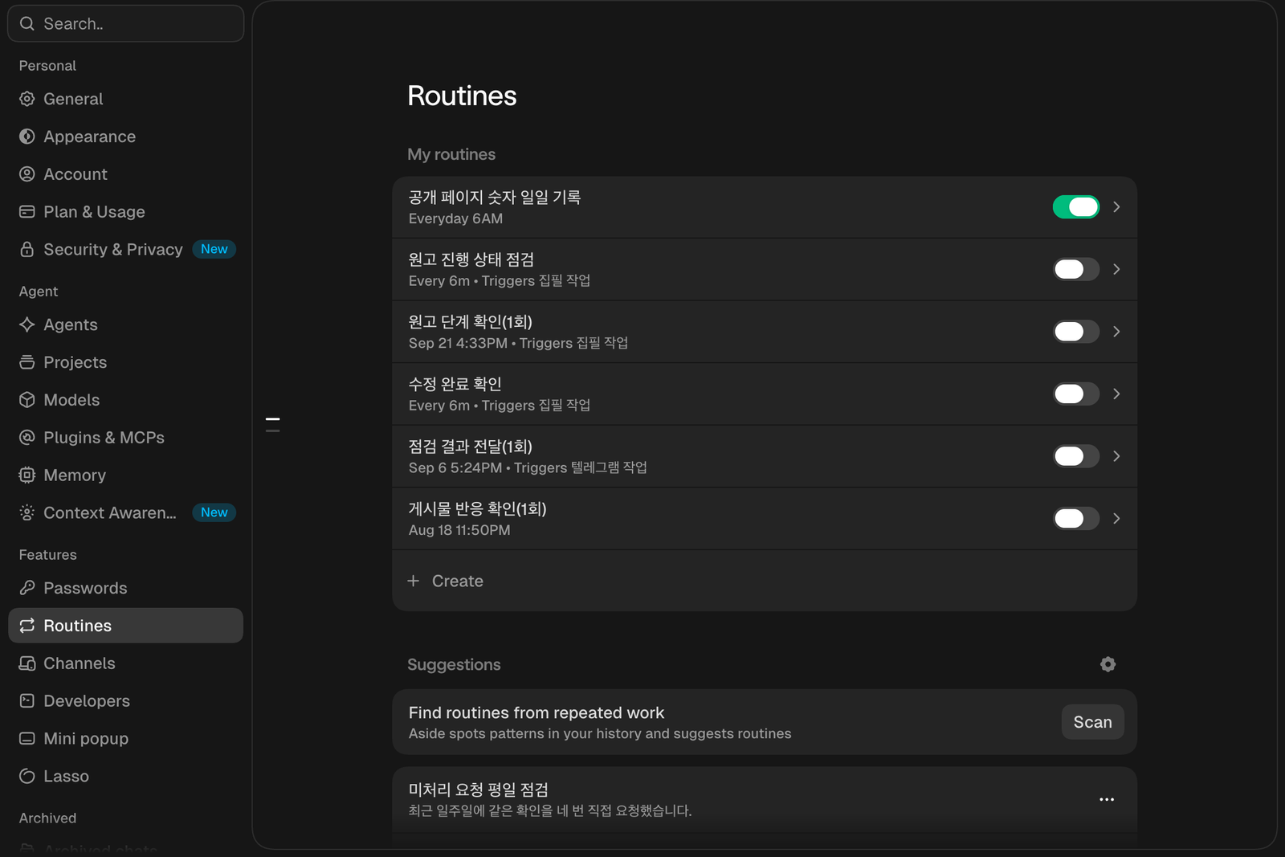This screenshot has height=857, width=1285.
Task: Click the Account person icon
Action: (27, 174)
